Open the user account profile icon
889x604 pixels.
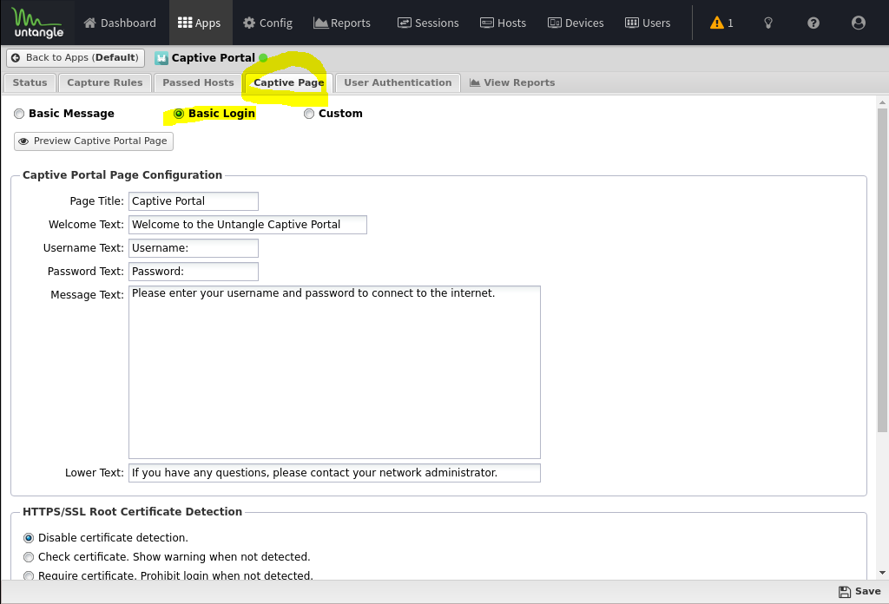pos(859,23)
